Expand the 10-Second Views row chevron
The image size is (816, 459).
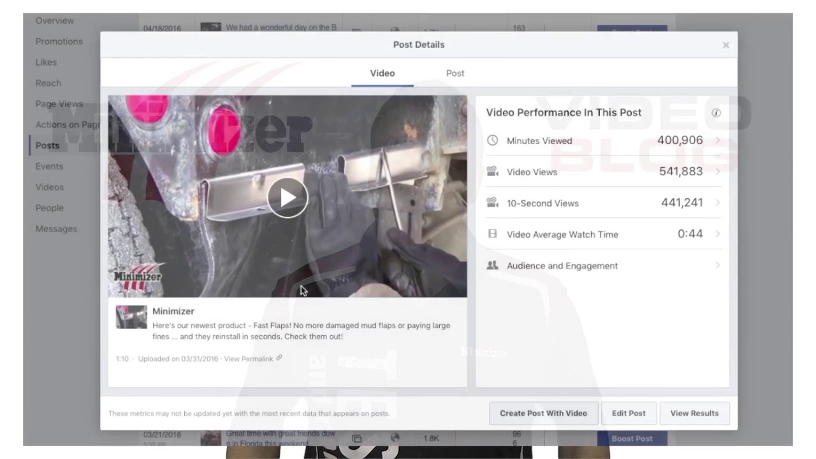pos(717,203)
